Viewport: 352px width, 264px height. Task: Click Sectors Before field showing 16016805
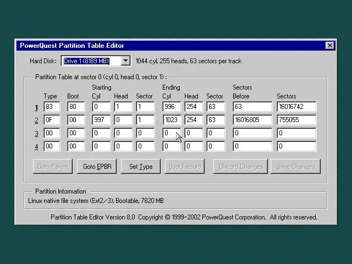point(252,120)
